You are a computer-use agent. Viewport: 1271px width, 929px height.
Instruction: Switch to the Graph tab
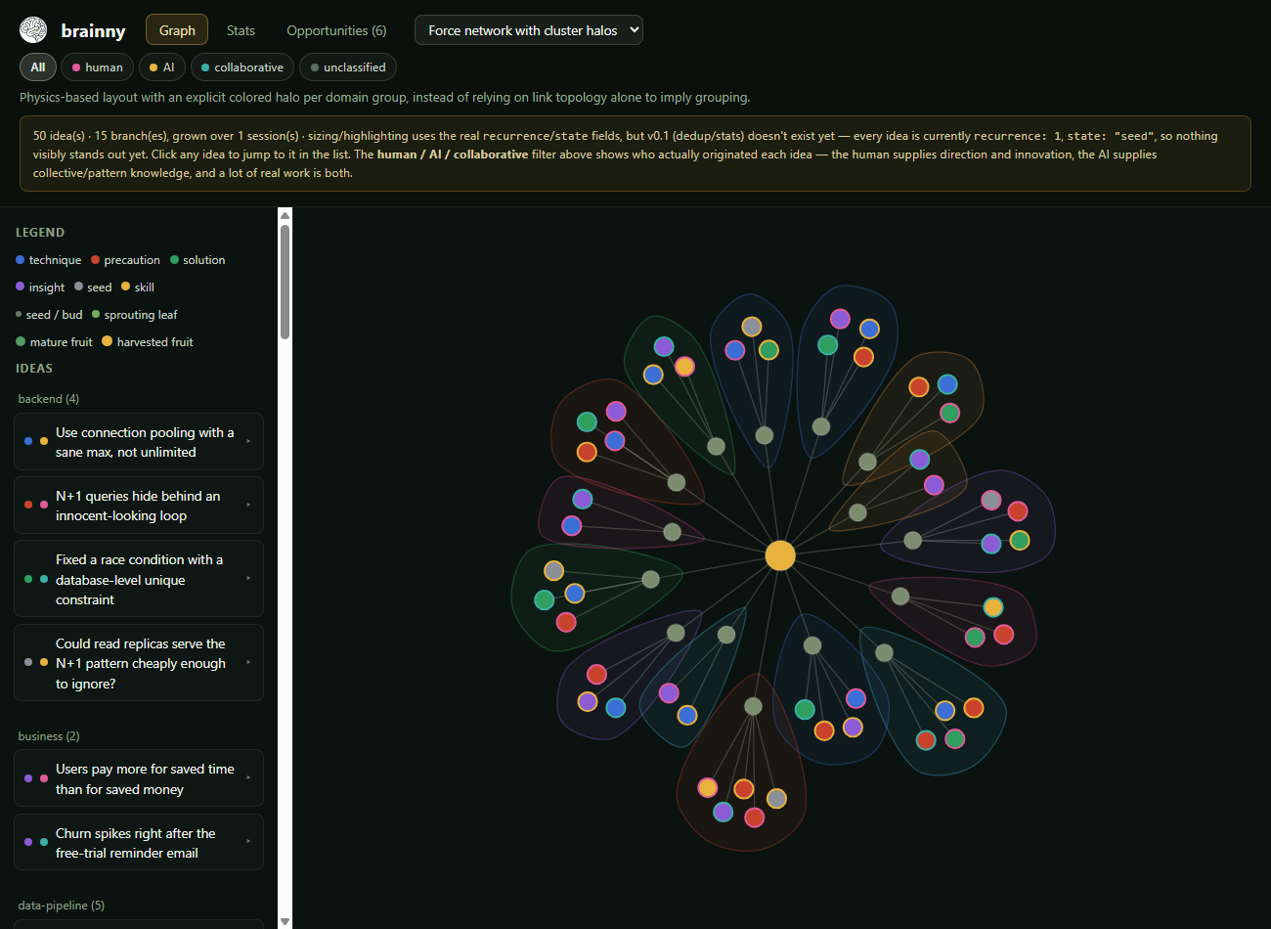click(x=177, y=30)
